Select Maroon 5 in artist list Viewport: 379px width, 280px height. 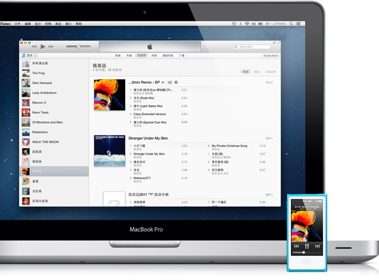(54, 103)
